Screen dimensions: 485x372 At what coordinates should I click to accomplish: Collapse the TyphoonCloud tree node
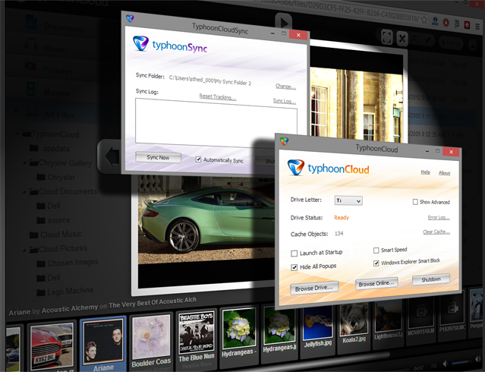click(x=17, y=134)
